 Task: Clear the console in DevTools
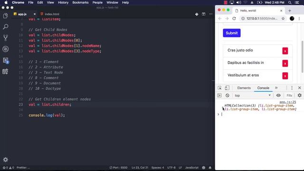[x=227, y=95]
